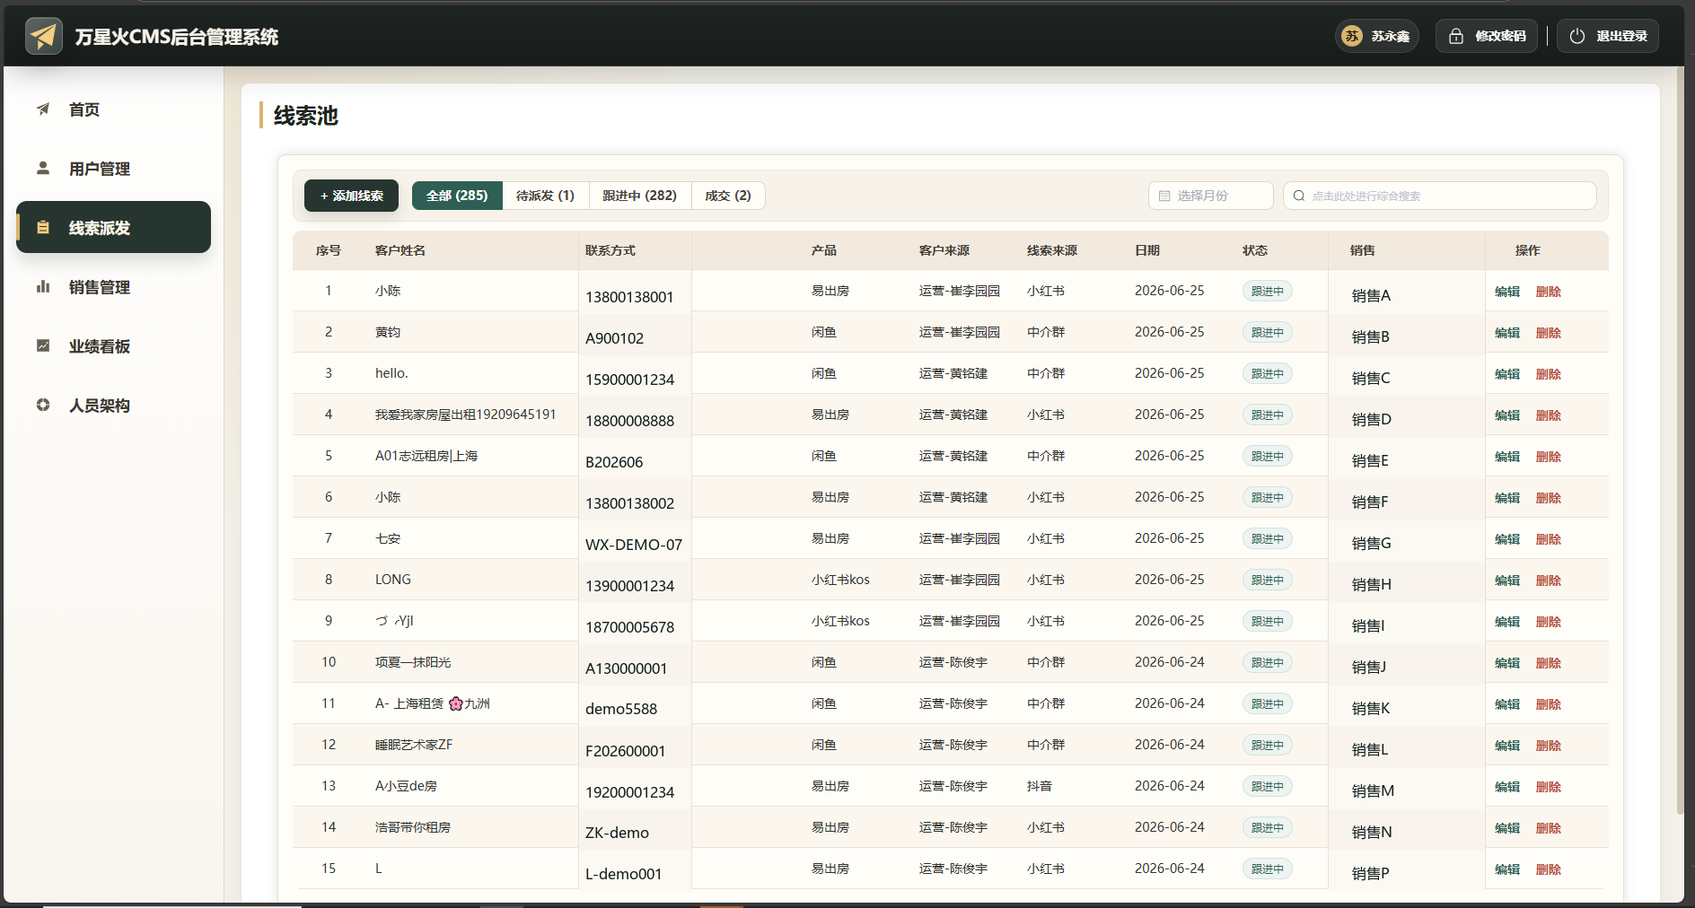This screenshot has height=908, width=1695.
Task: Click 苏永鑫 user name
Action: point(1391,36)
